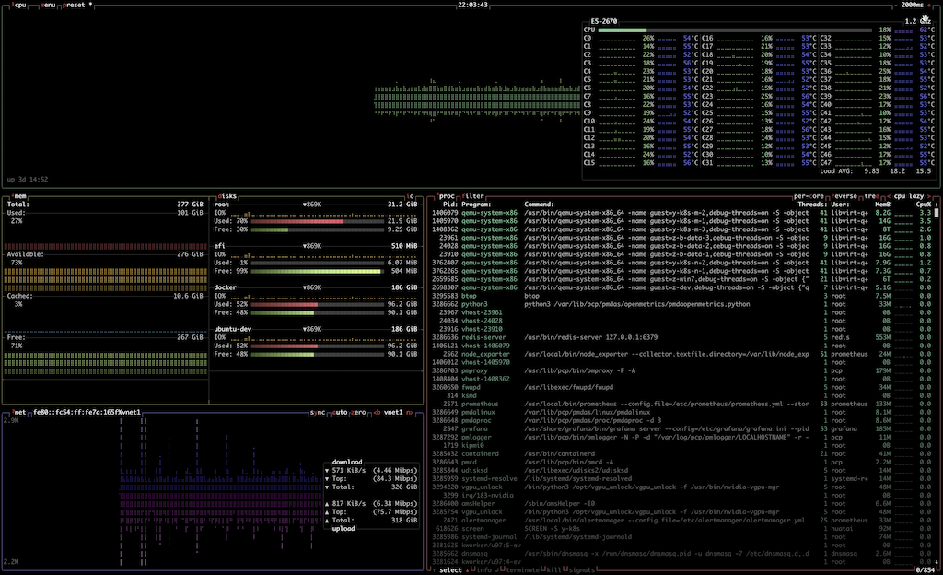This screenshot has width=943, height=575.
Task: Toggle reverse sorting order
Action: point(844,196)
